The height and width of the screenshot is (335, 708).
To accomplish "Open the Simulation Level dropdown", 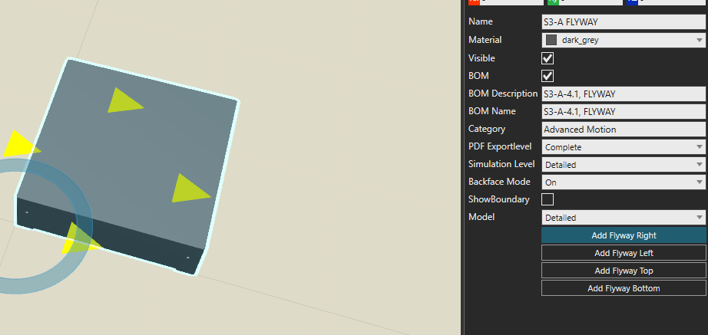I will click(x=623, y=164).
